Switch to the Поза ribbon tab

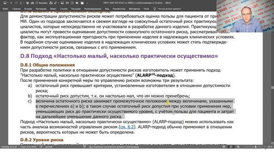(x=146, y=9)
